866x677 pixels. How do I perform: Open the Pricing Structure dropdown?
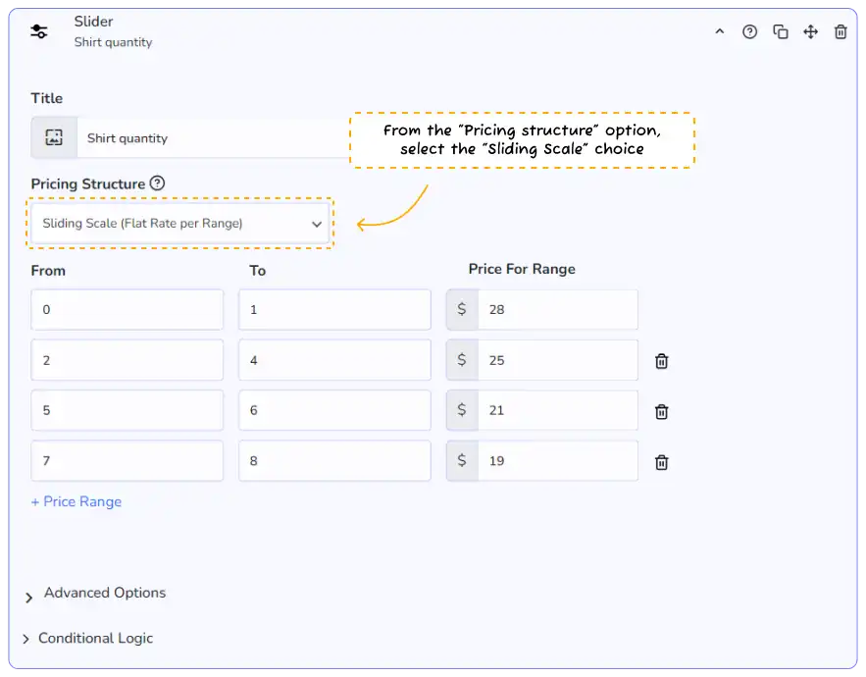(182, 224)
